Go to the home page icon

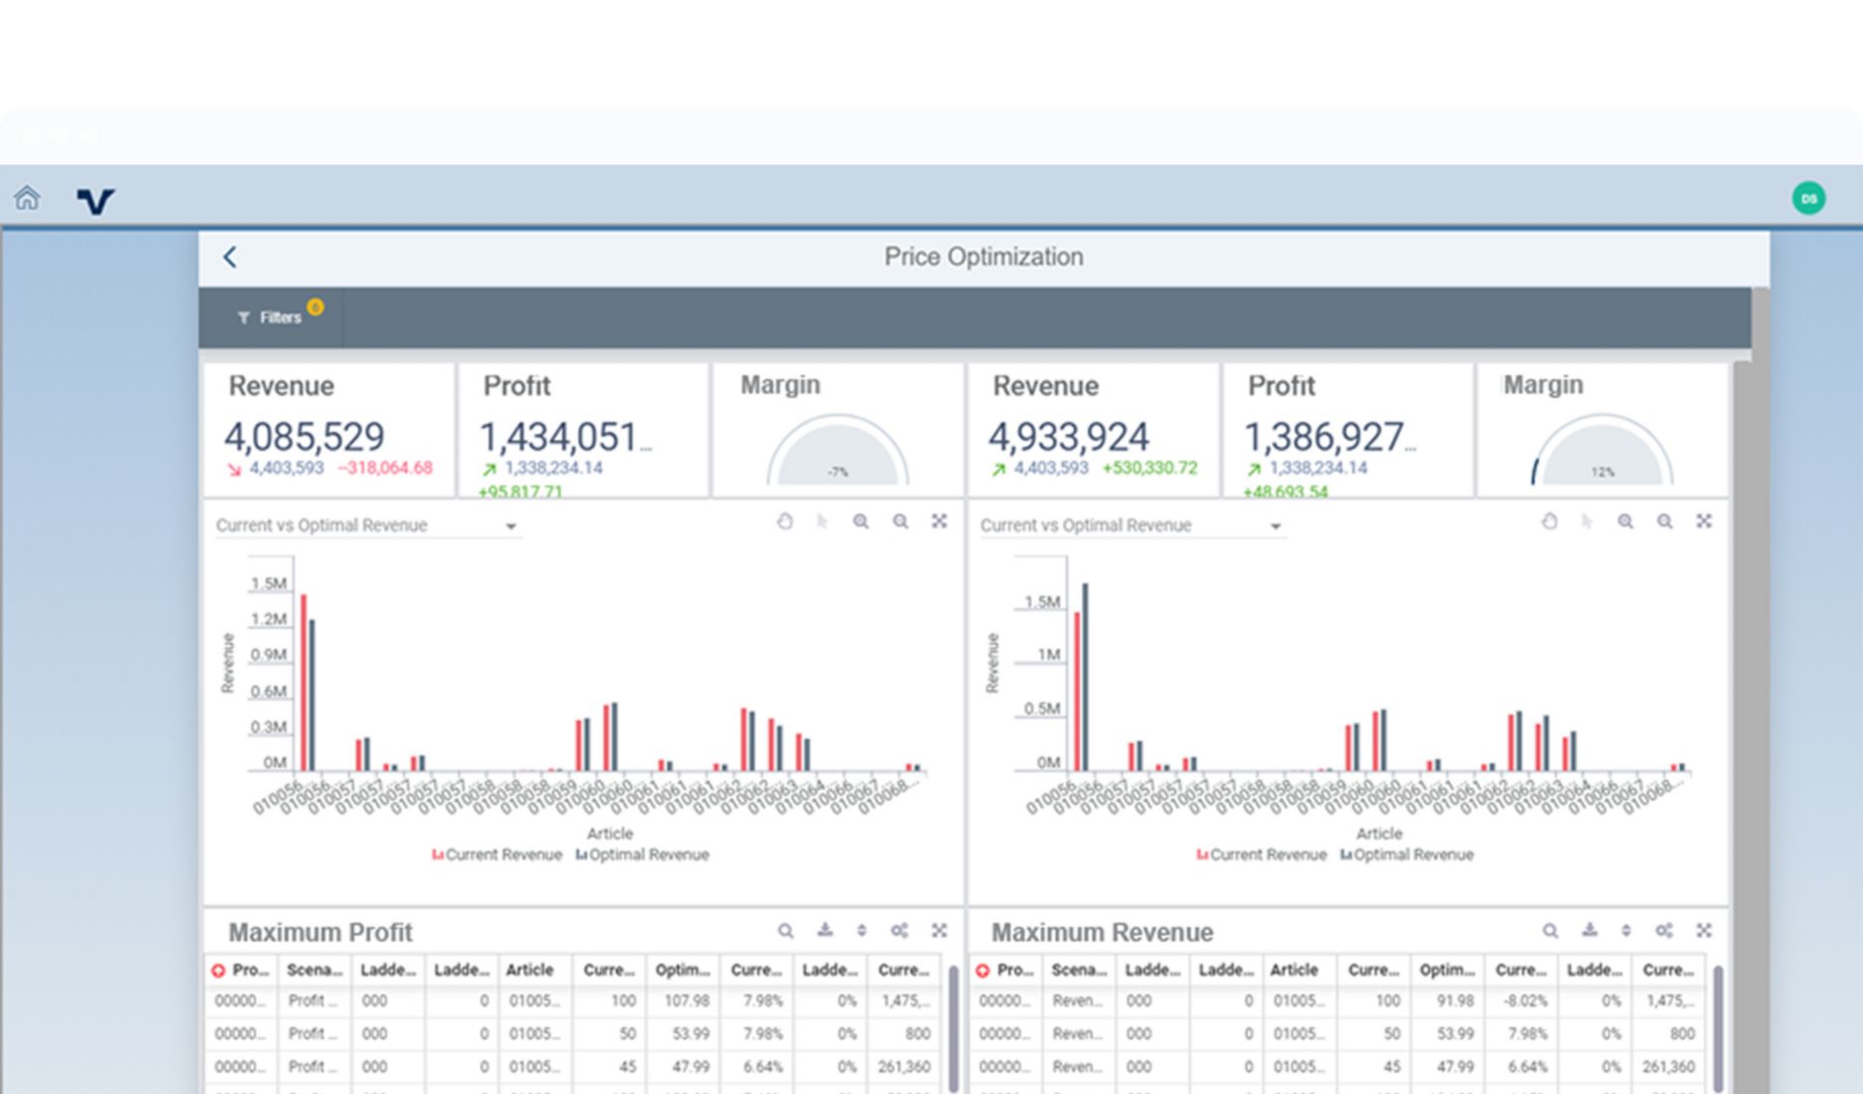click(x=27, y=198)
